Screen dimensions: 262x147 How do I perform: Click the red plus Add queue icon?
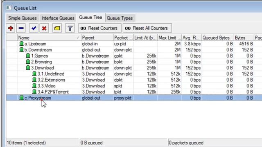point(11,28)
